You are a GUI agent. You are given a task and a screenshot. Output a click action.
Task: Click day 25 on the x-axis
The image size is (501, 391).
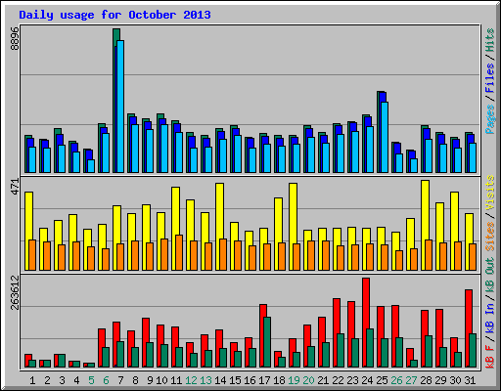pos(382,380)
